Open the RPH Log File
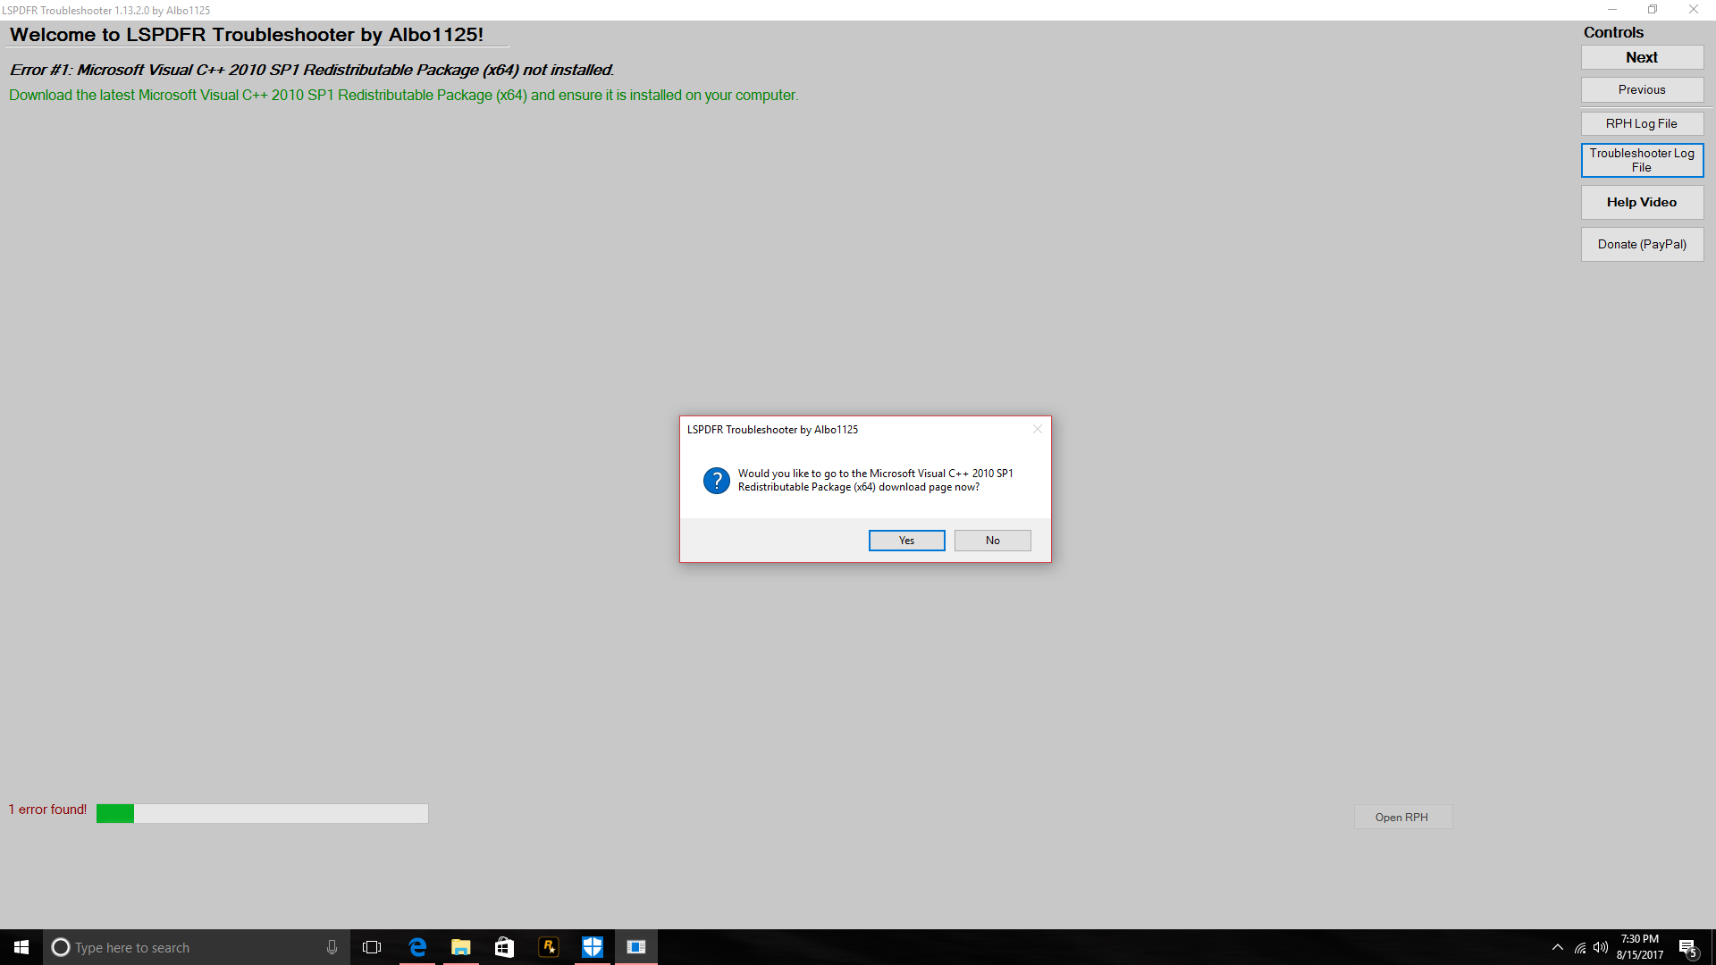The width and height of the screenshot is (1716, 965). [x=1642, y=123]
